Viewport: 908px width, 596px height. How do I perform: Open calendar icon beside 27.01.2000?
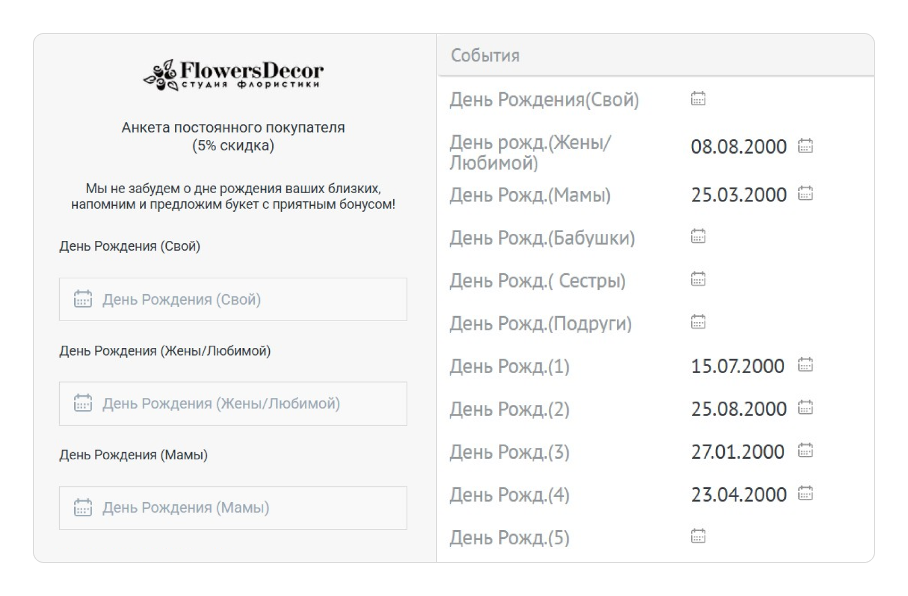point(805,451)
